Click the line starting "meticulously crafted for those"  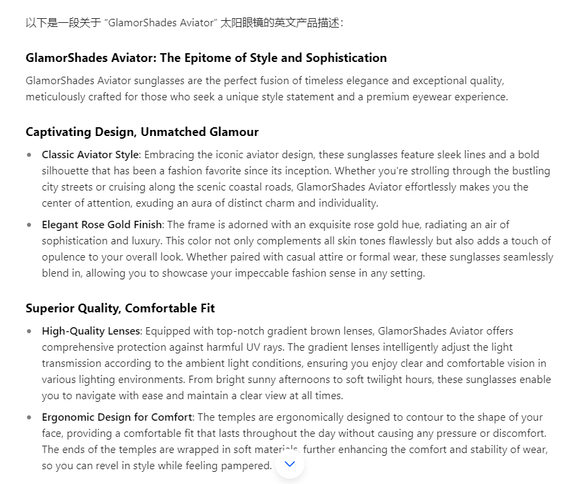click(267, 97)
